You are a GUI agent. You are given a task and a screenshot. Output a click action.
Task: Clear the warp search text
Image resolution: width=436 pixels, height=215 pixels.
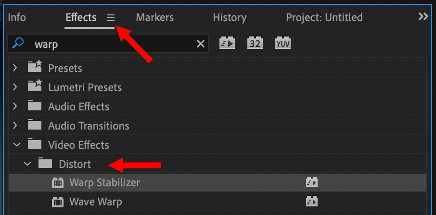click(200, 45)
